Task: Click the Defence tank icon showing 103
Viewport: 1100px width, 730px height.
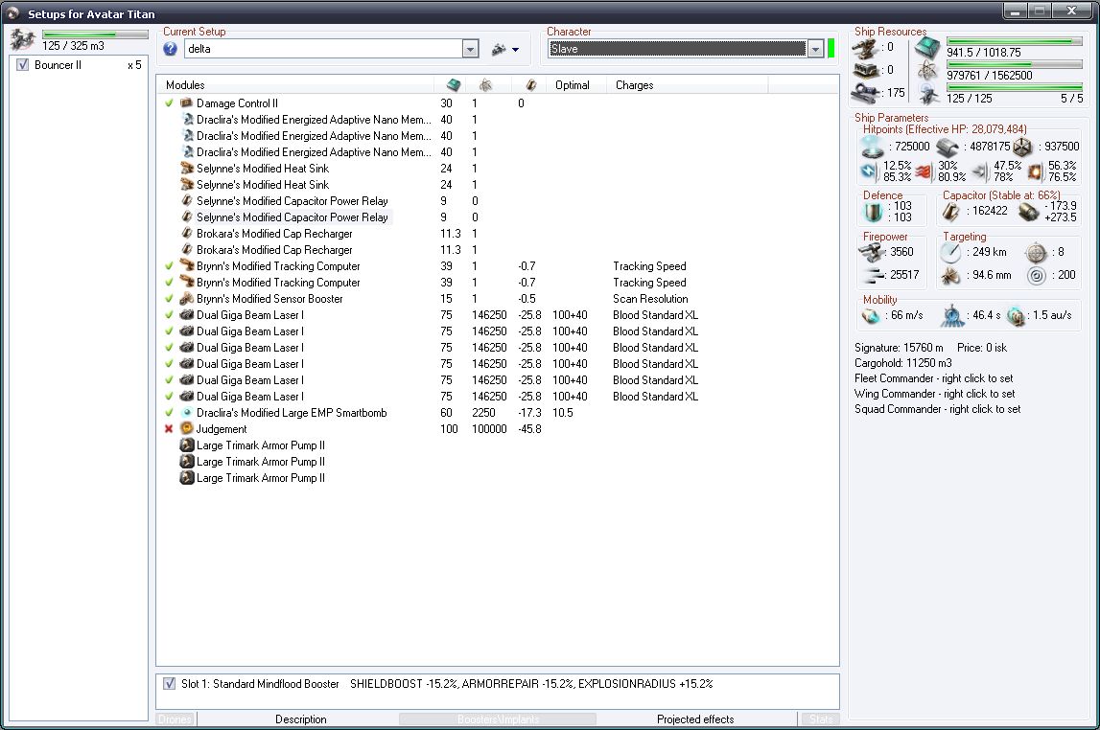Action: (x=874, y=212)
